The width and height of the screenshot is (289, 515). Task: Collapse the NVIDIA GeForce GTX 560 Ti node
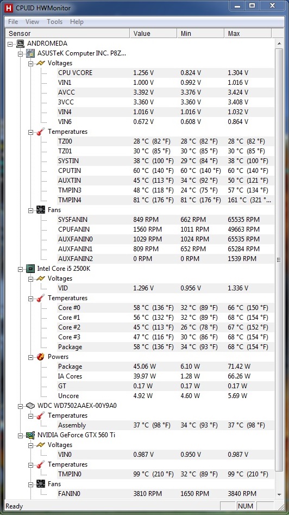point(20,435)
